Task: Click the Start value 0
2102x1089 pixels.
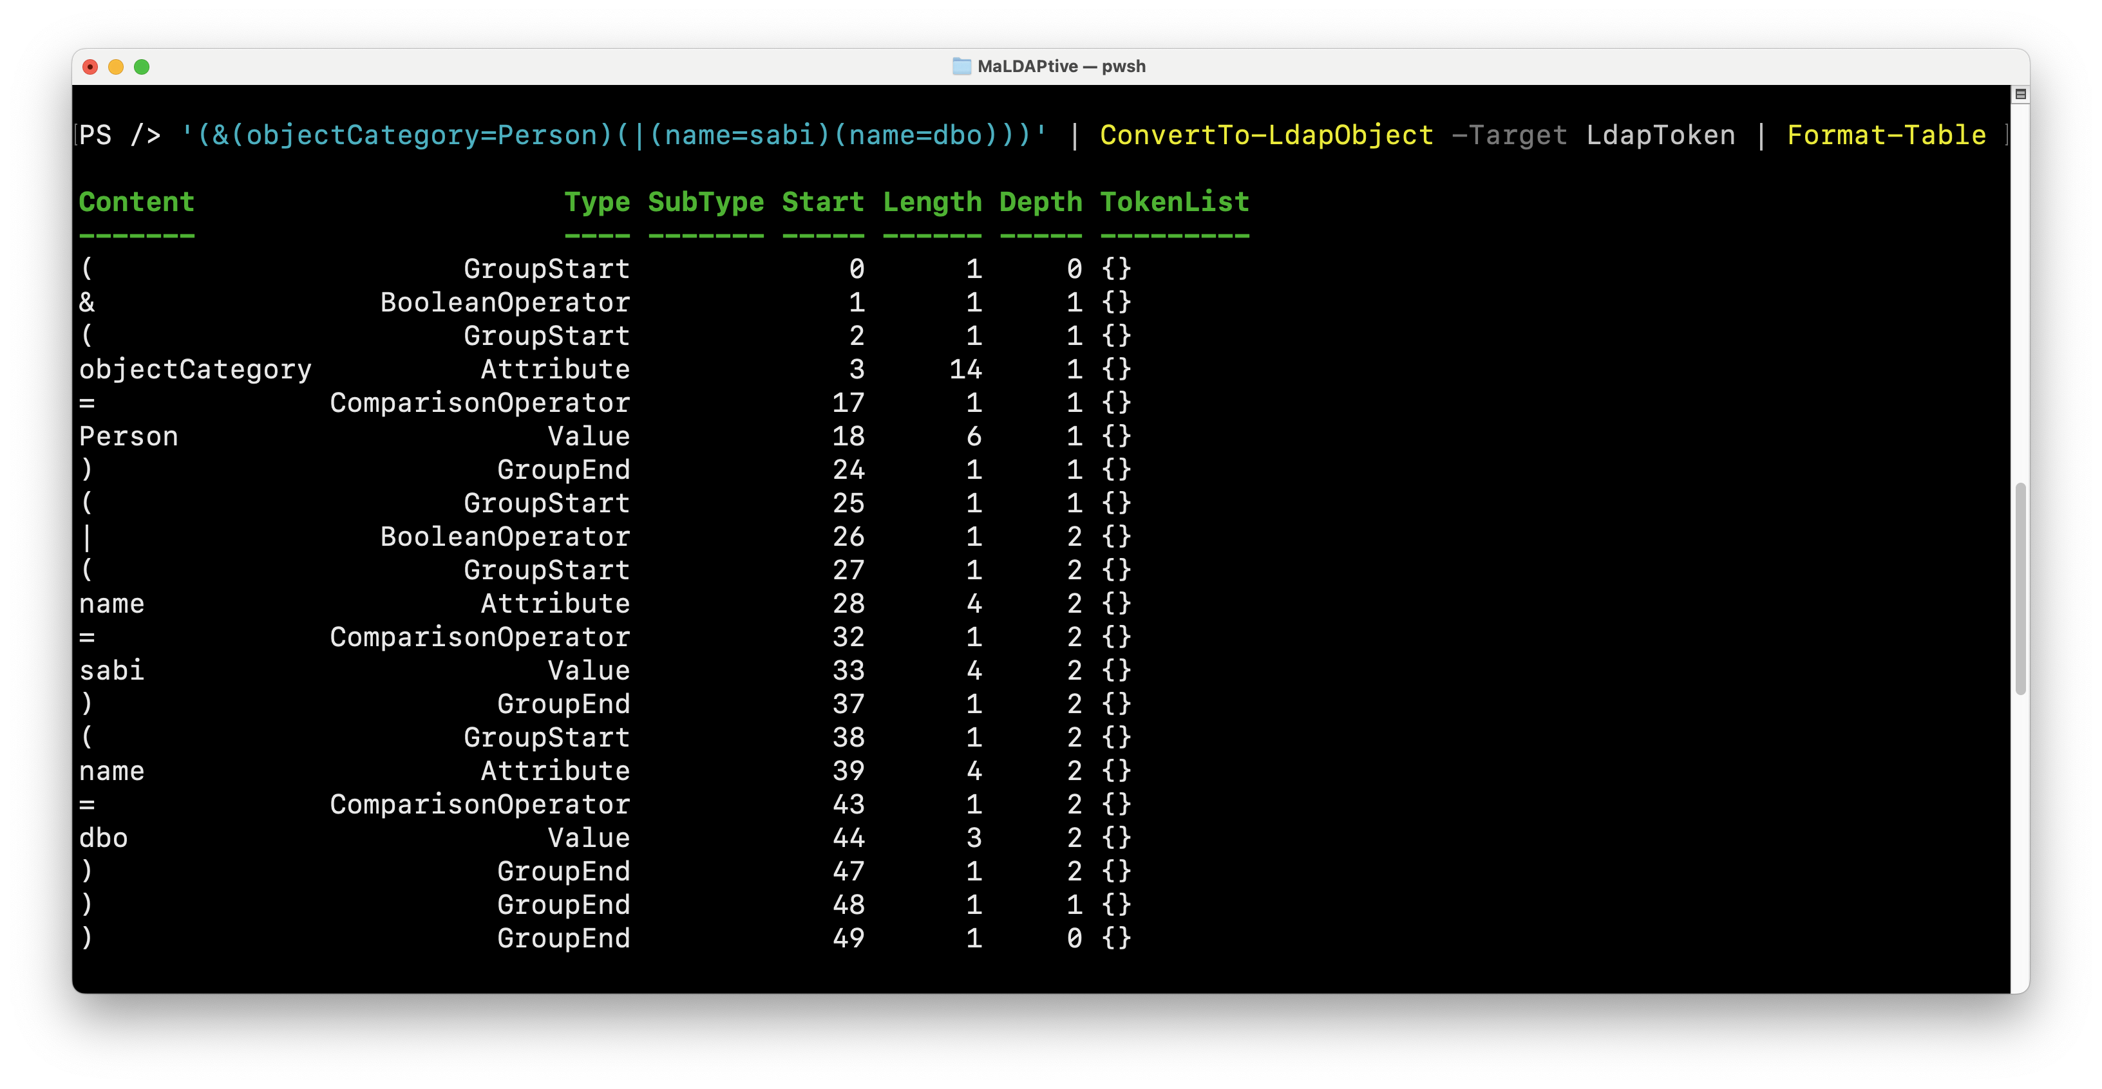Action: coord(857,269)
